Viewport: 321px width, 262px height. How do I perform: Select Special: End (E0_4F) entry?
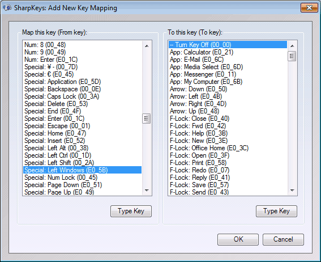pos(82,111)
